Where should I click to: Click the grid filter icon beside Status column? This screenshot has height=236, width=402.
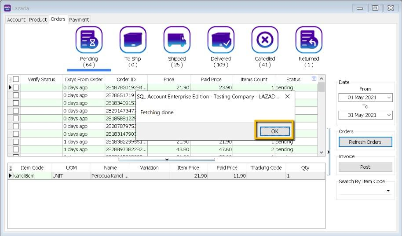314,79
